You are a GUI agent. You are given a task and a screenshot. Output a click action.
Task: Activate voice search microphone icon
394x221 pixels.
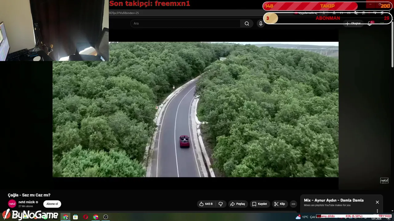(261, 24)
